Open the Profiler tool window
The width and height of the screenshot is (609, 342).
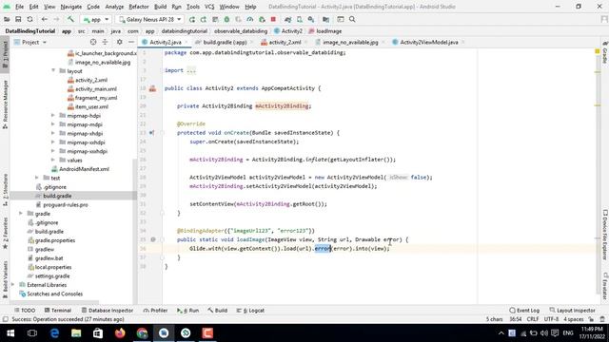(x=155, y=311)
